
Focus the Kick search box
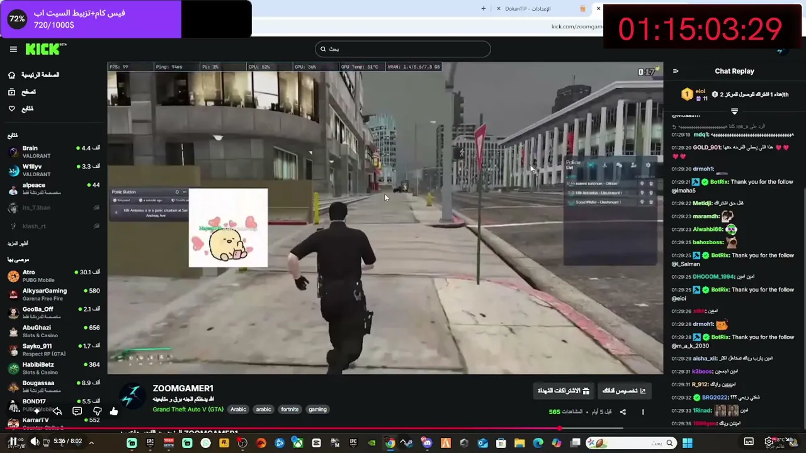click(402, 49)
